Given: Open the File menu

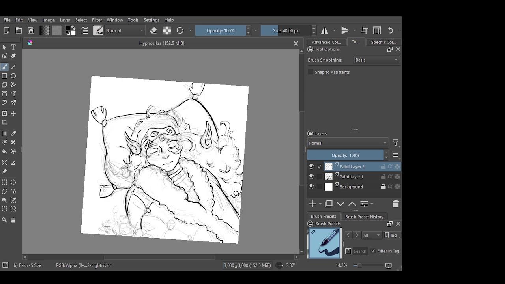Looking at the screenshot, I should 7,20.
